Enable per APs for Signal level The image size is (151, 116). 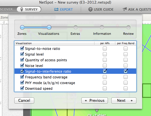(105, 54)
